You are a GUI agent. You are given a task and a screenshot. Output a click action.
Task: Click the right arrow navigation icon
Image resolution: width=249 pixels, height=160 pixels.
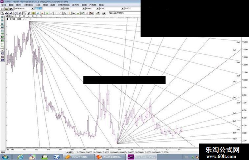(x=11, y=13)
